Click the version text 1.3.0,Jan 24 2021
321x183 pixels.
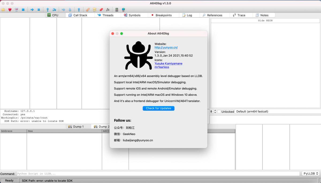pos(174,55)
